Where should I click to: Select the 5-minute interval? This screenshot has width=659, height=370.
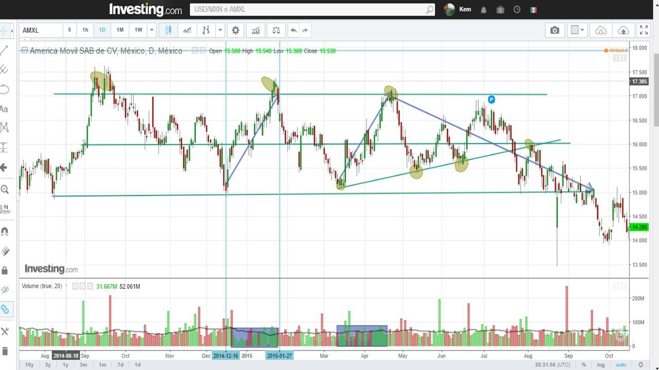70,30
